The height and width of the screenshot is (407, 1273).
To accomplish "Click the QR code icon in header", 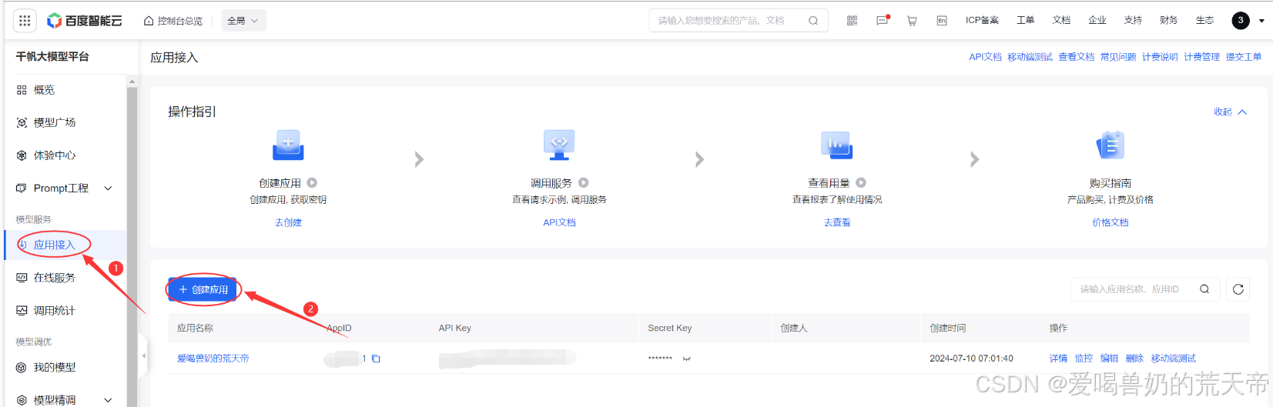I will coord(852,21).
